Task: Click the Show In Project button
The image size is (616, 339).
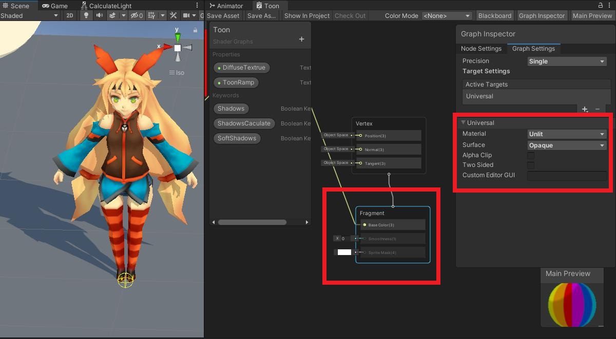Action: [307, 16]
